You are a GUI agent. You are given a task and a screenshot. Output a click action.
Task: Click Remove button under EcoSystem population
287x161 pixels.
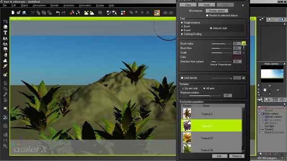237,156
